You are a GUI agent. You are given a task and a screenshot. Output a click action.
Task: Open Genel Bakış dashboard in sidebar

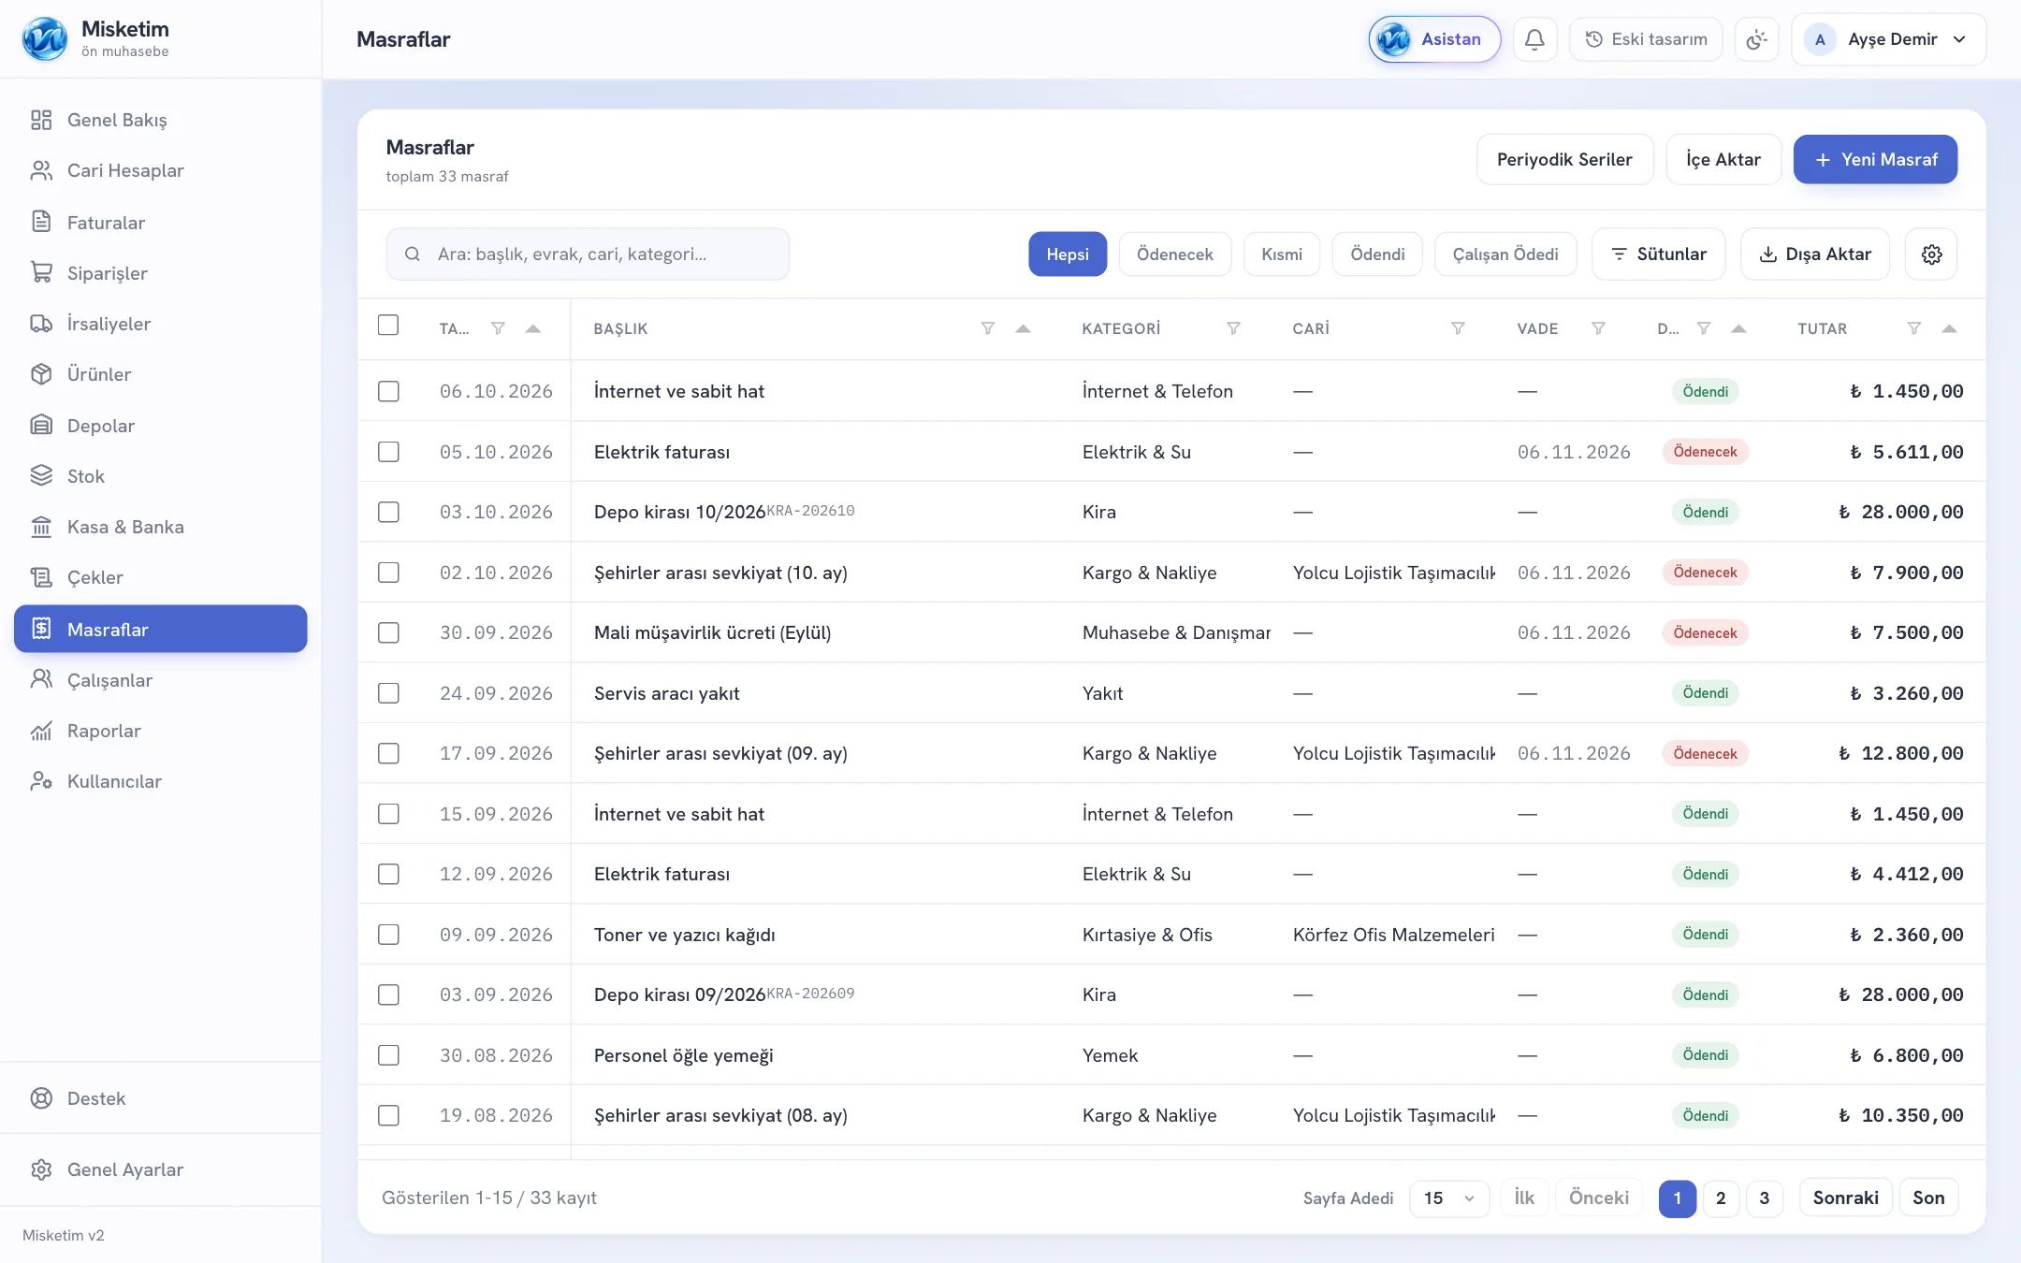click(x=161, y=120)
